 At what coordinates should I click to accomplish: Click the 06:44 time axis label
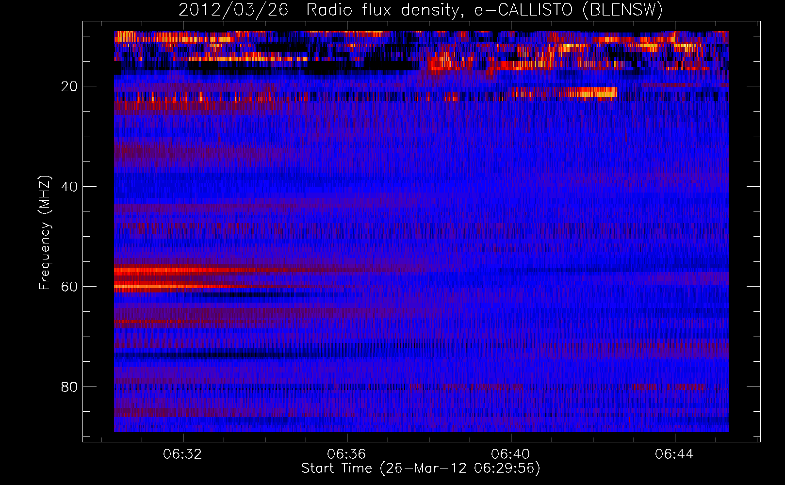(674, 454)
